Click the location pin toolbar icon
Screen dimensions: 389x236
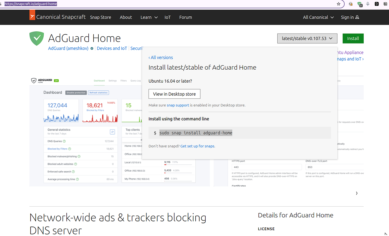[367, 4]
